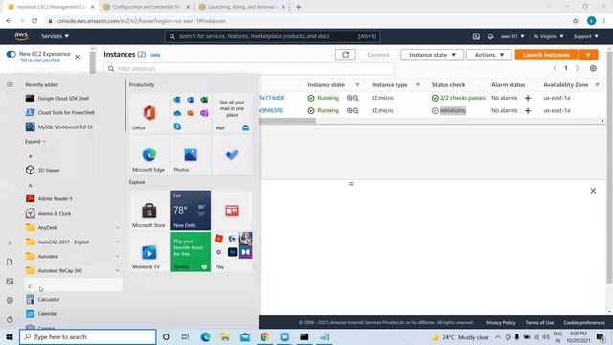Refresh the instances list
The height and width of the screenshot is (345, 613).
(x=345, y=55)
